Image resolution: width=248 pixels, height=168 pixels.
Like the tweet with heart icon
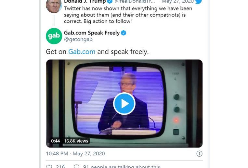pos(49,166)
